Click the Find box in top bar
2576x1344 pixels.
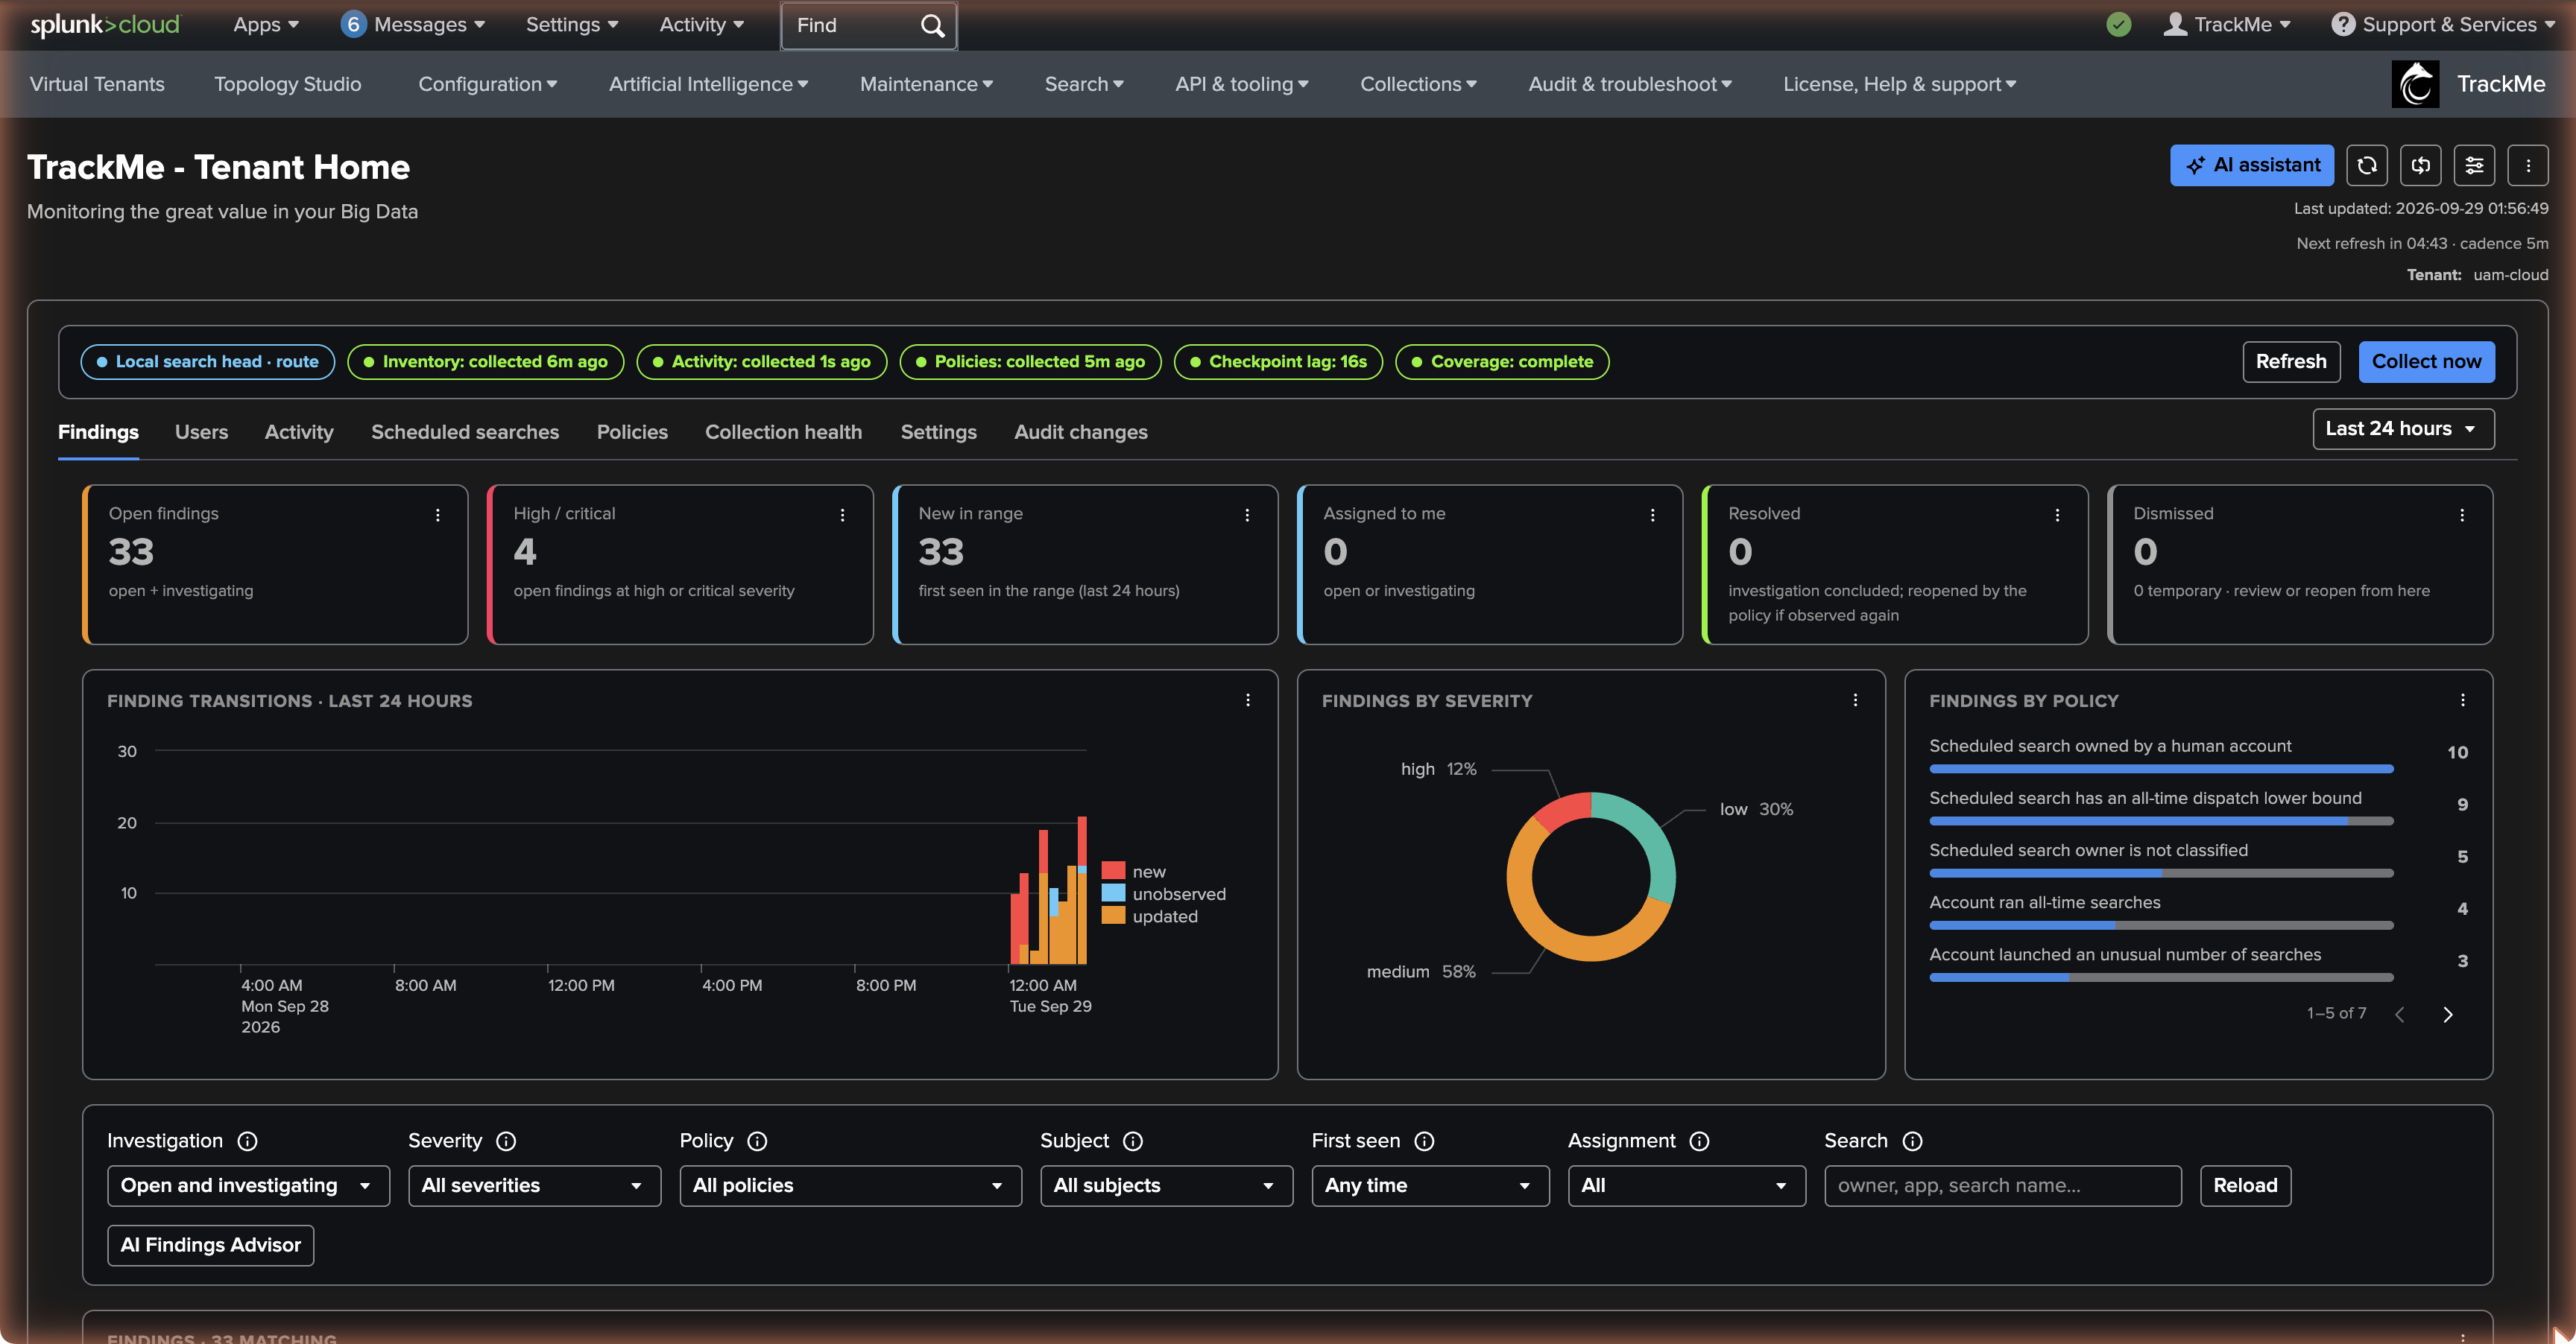pos(868,26)
